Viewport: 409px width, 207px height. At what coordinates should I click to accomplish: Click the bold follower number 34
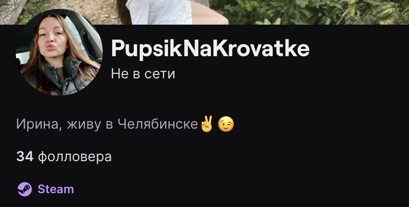(x=25, y=157)
